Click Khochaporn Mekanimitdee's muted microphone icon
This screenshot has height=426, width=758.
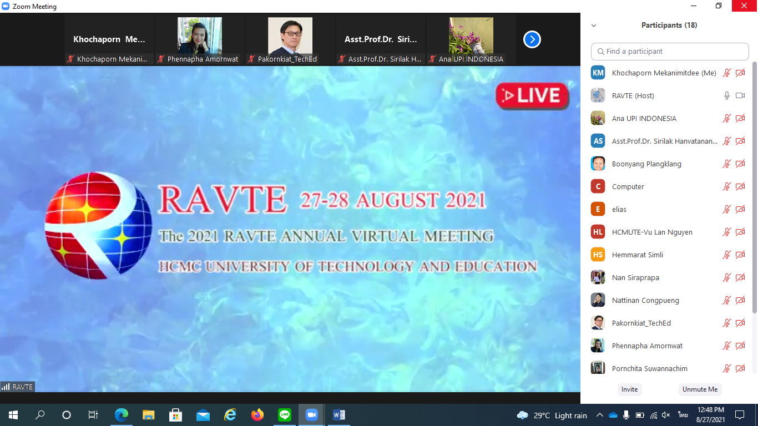click(727, 73)
